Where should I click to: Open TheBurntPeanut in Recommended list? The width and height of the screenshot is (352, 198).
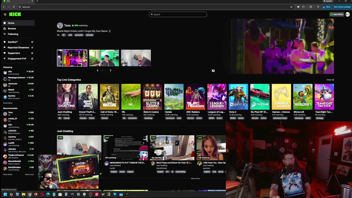coord(18,156)
